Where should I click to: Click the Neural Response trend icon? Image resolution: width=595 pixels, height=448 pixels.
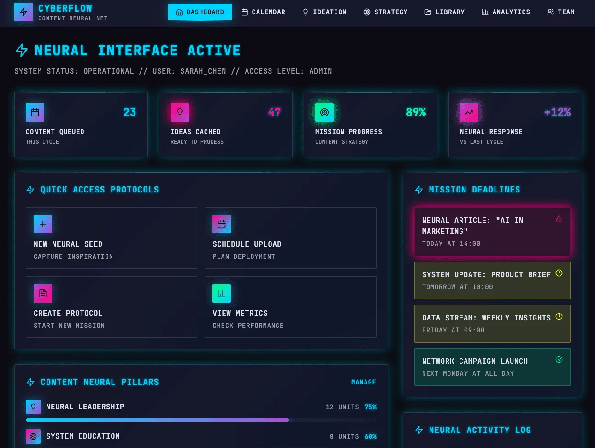[469, 112]
